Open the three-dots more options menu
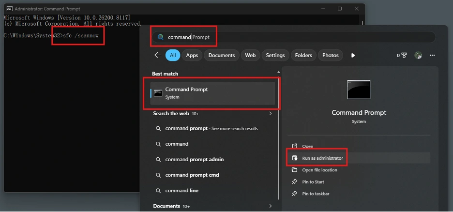Image resolution: width=453 pixels, height=212 pixels. tap(432, 55)
